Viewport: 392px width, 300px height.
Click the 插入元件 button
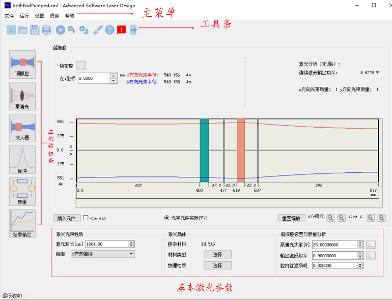point(67,218)
